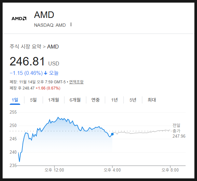Click the NASDAQ: AMD ticker text

click(x=50, y=25)
